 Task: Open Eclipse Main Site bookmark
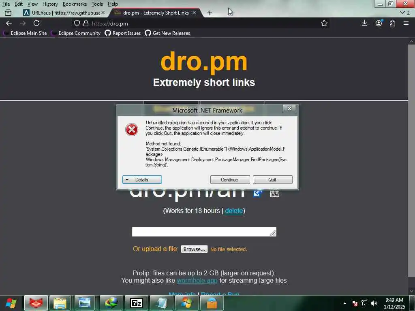[x=25, y=33]
